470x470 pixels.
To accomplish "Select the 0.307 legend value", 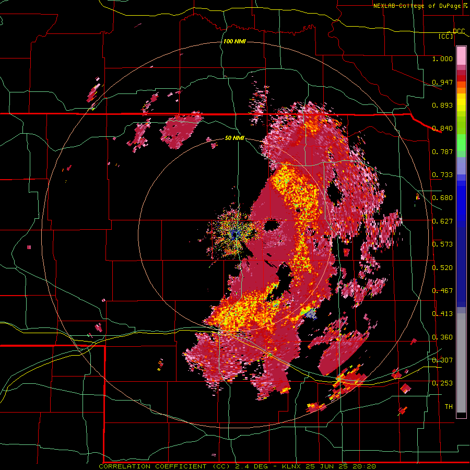I will click(442, 360).
